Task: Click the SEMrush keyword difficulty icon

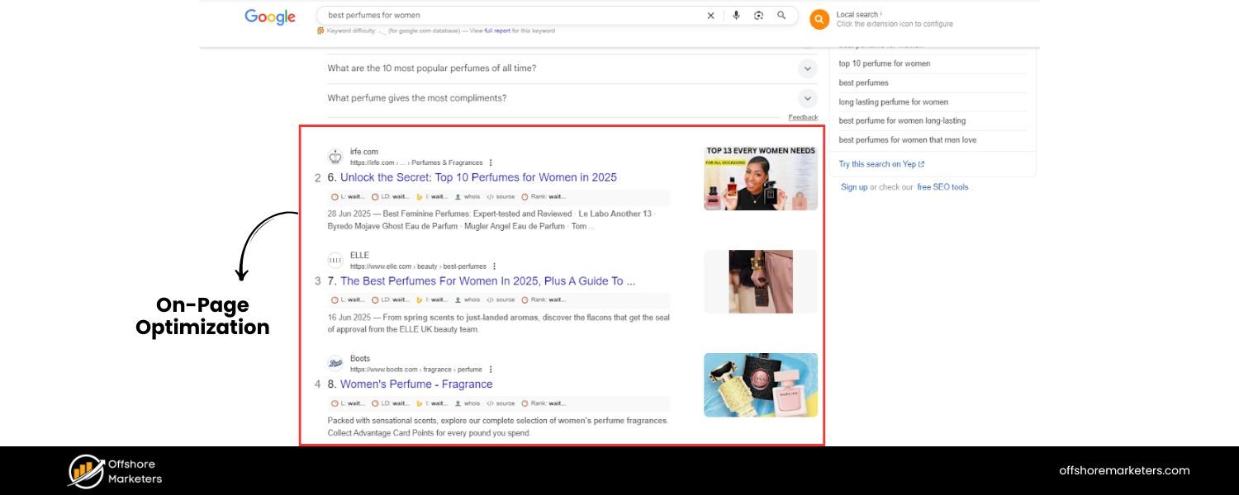Action: coord(320,30)
